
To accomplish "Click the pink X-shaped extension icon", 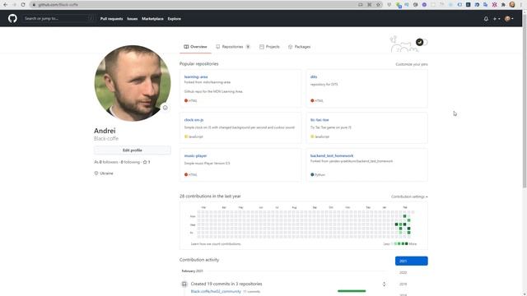I will coord(494,5).
